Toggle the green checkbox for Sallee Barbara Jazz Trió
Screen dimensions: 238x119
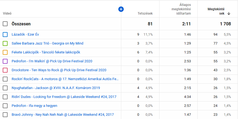5,43
